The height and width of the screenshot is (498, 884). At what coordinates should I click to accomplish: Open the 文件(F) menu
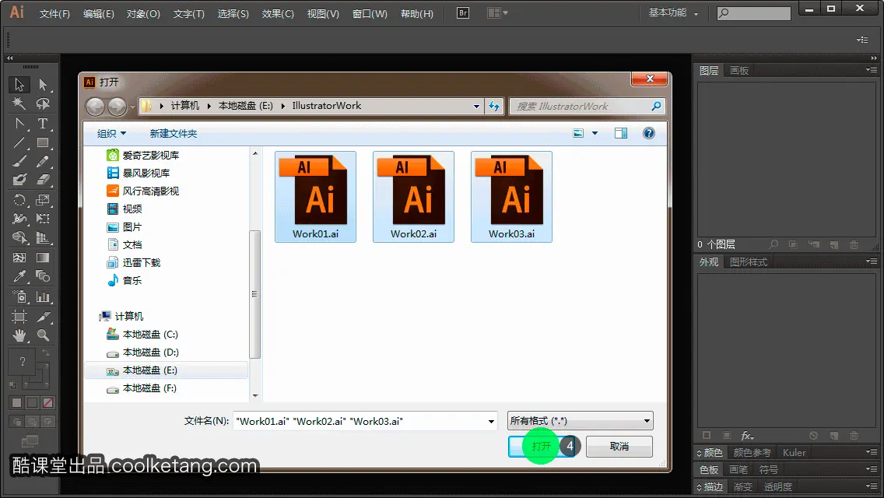point(54,13)
